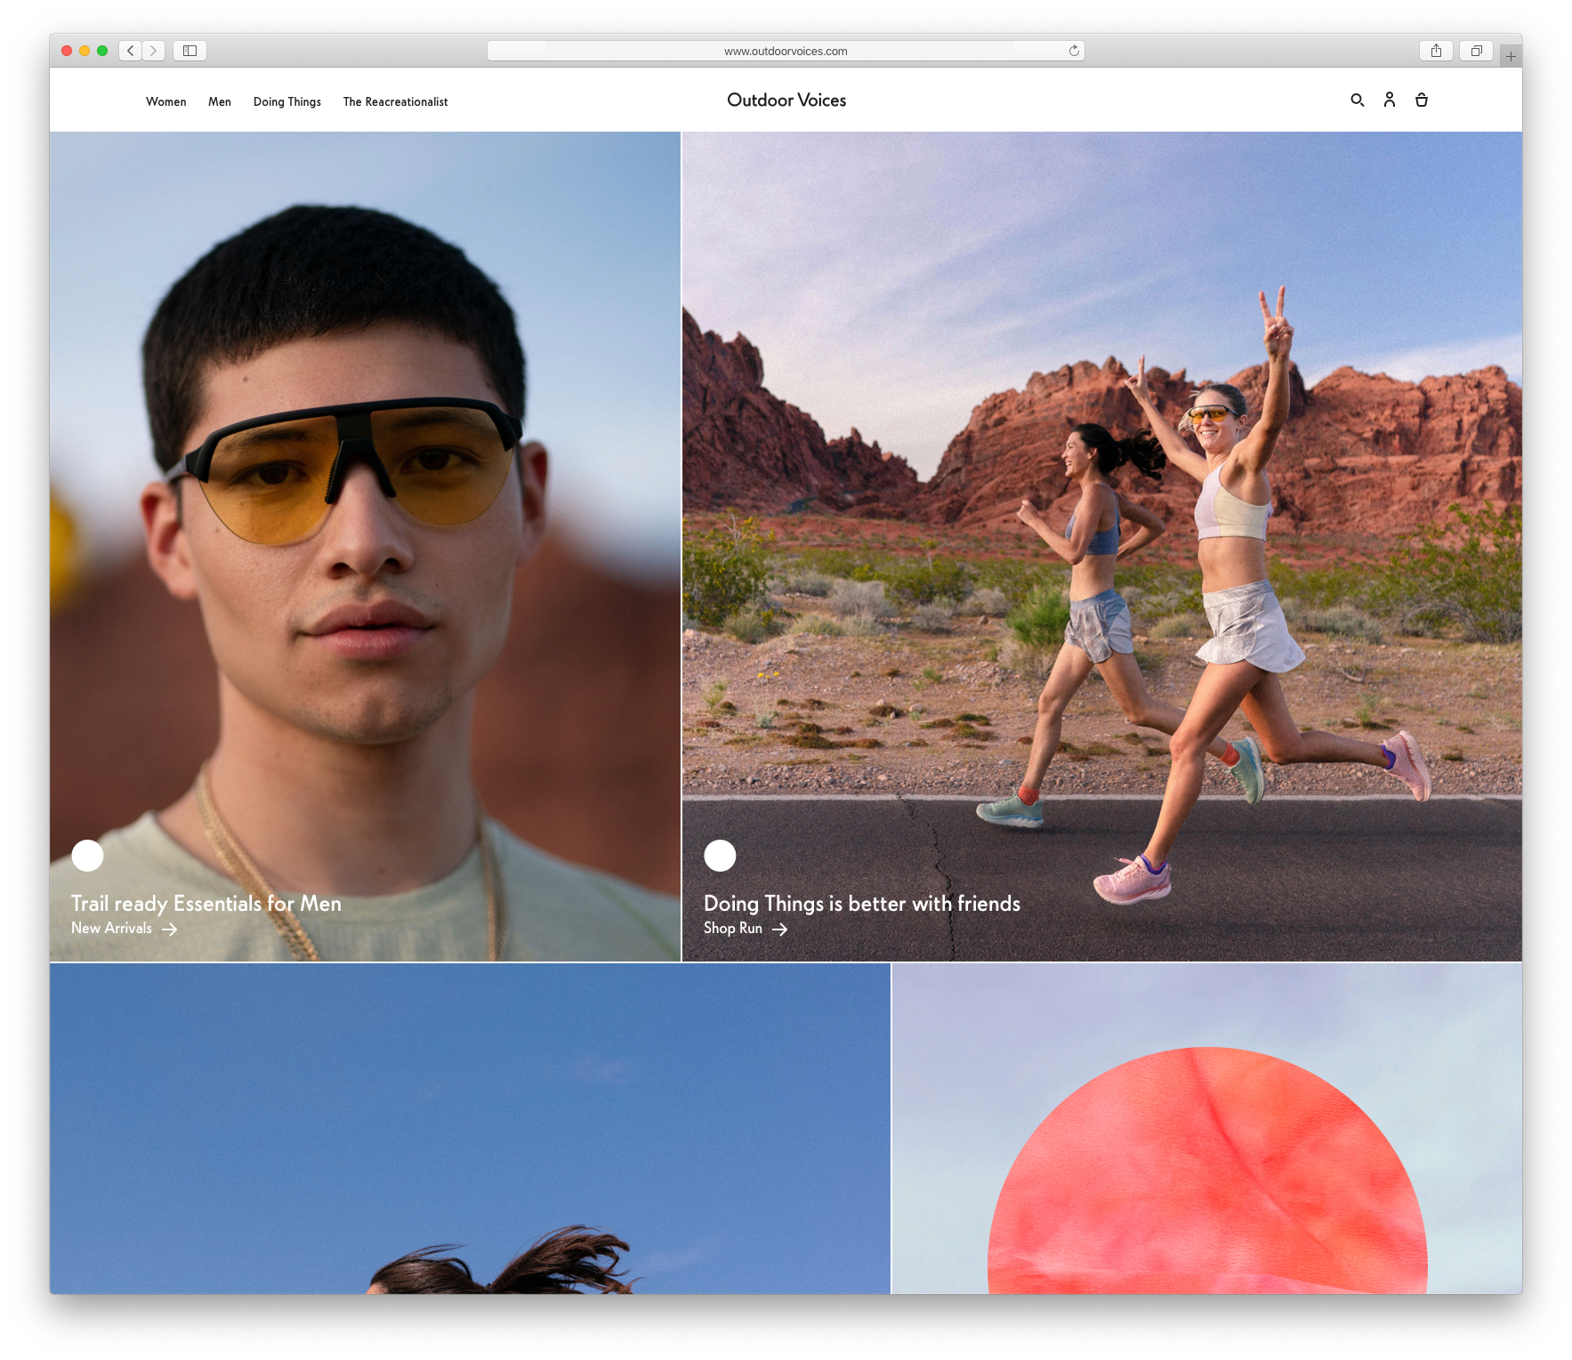The width and height of the screenshot is (1572, 1360).
Task: Follow the New Arrivals link
Action: point(111,928)
